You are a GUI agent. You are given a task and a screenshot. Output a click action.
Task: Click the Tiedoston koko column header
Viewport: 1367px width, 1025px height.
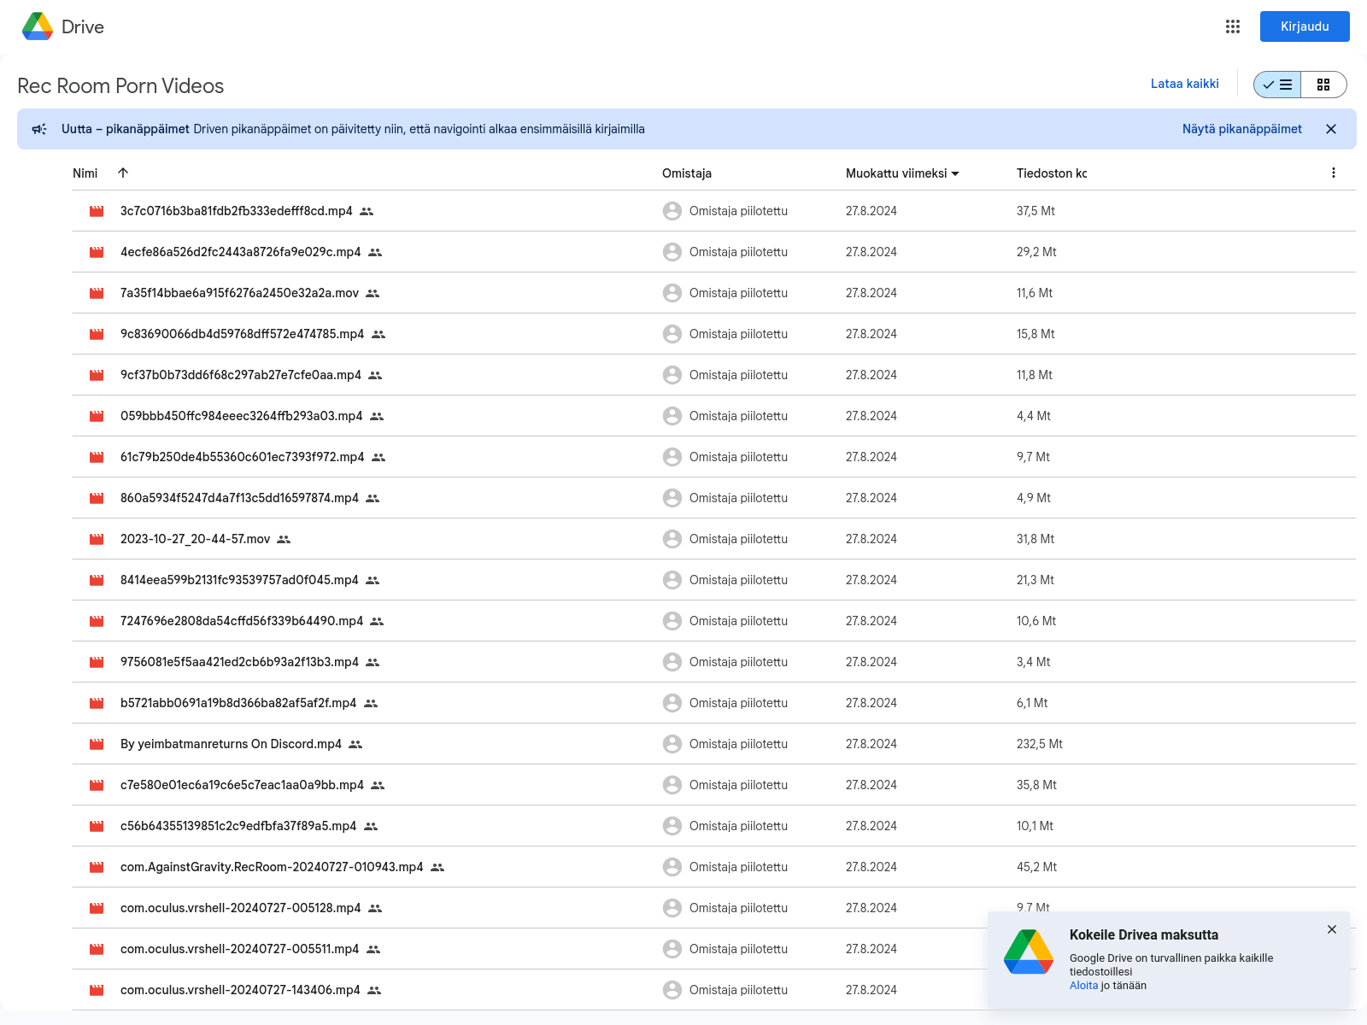[x=1052, y=173]
